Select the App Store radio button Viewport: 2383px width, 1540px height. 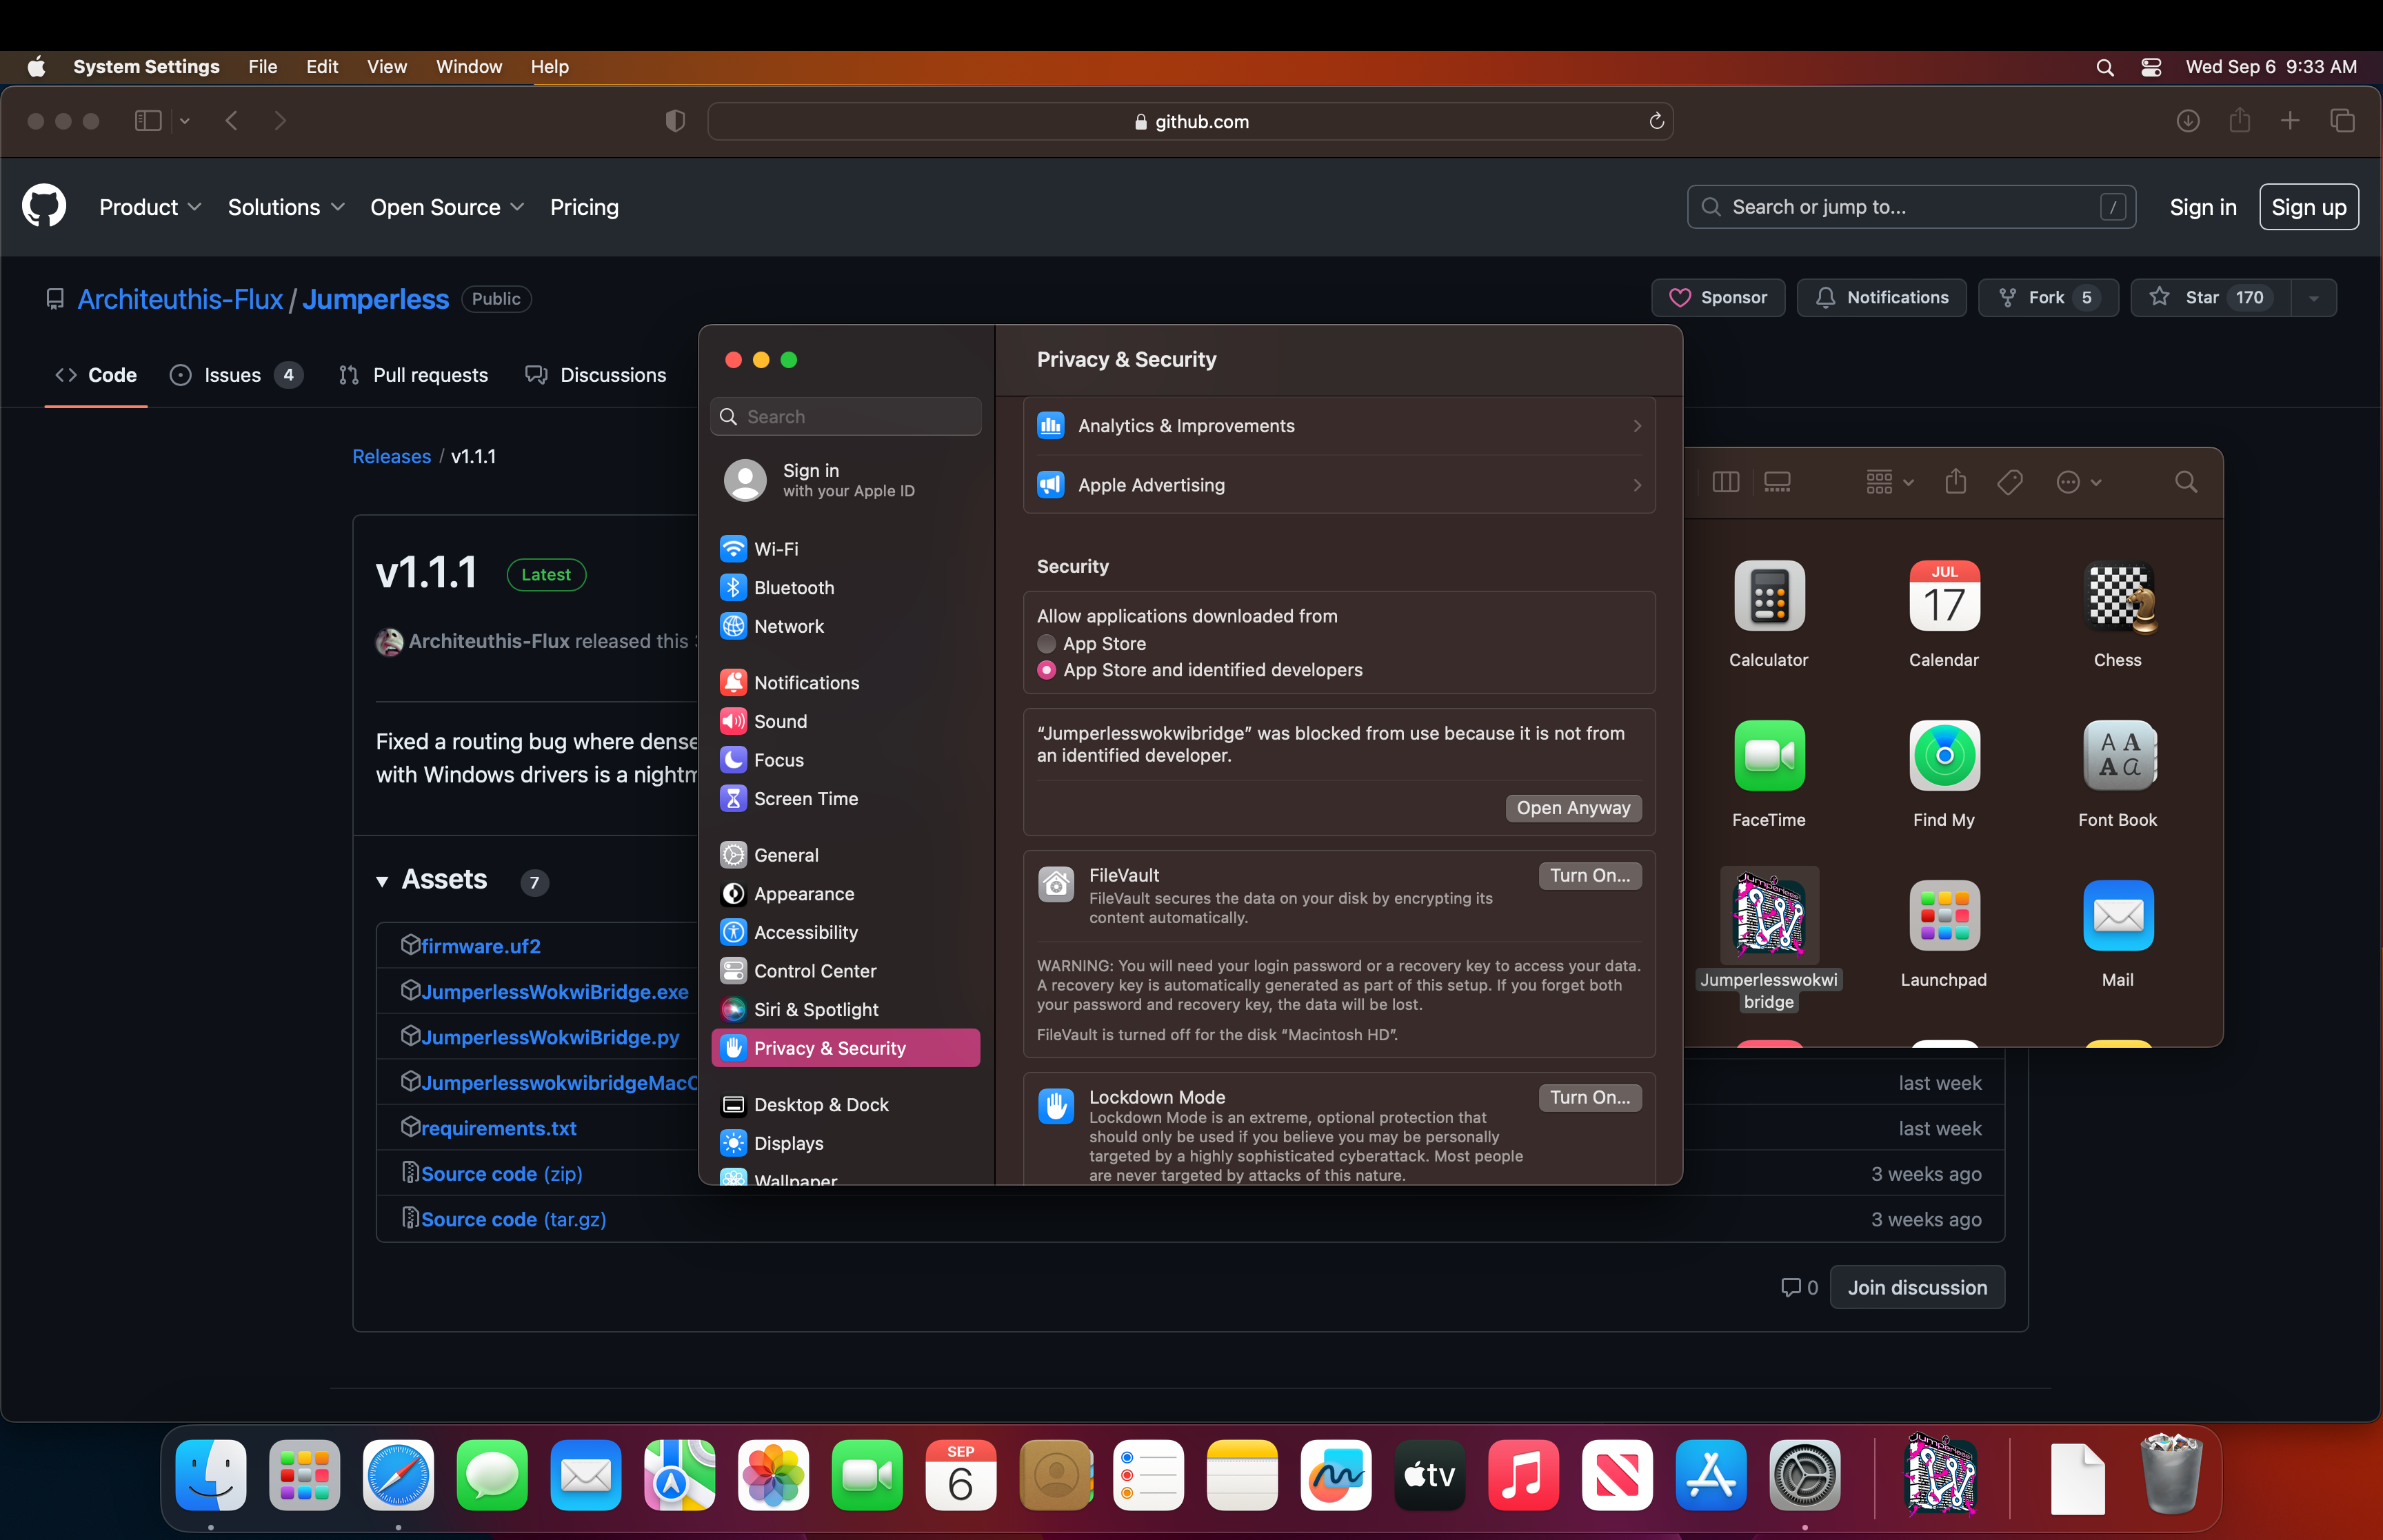(x=1047, y=643)
